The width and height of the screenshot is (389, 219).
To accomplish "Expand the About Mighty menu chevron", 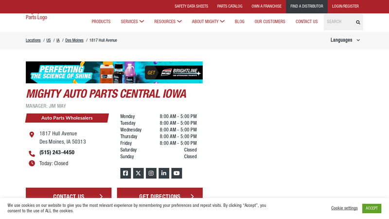I will point(222,21).
